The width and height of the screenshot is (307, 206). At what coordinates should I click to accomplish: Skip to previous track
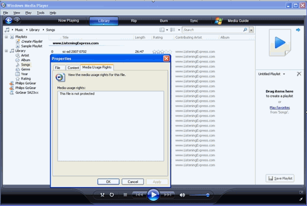pos(139,195)
